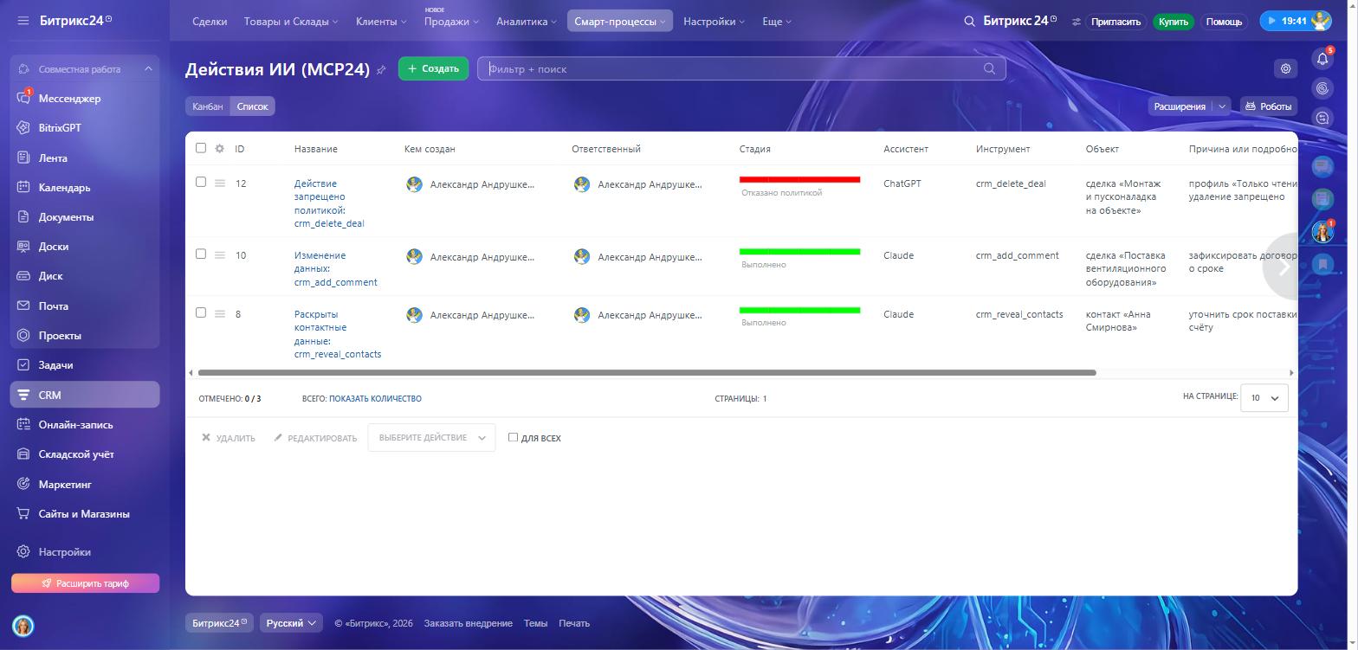
Task: Switch to the Канбан view
Action: coord(208,106)
